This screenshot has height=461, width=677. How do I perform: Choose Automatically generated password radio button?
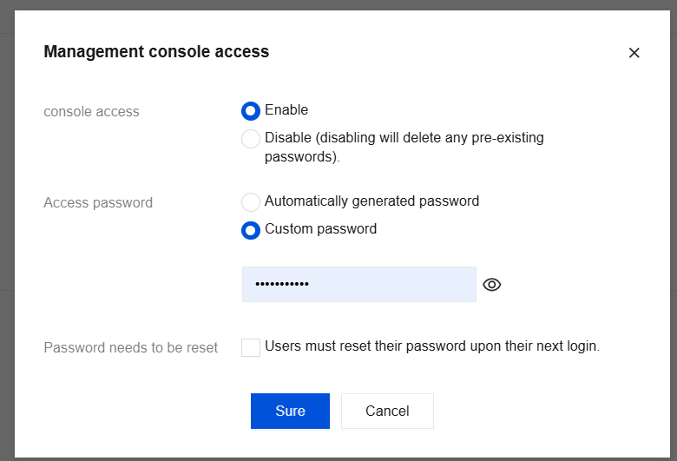point(251,202)
